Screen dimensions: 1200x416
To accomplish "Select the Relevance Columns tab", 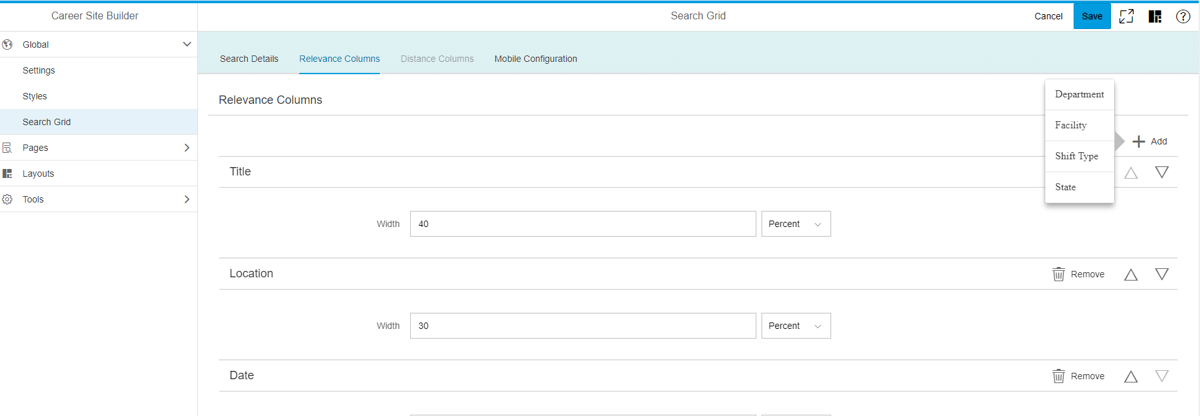I will click(x=339, y=59).
